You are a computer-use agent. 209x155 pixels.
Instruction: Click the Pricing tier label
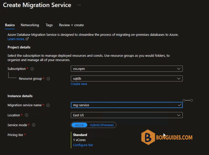pos(15,135)
